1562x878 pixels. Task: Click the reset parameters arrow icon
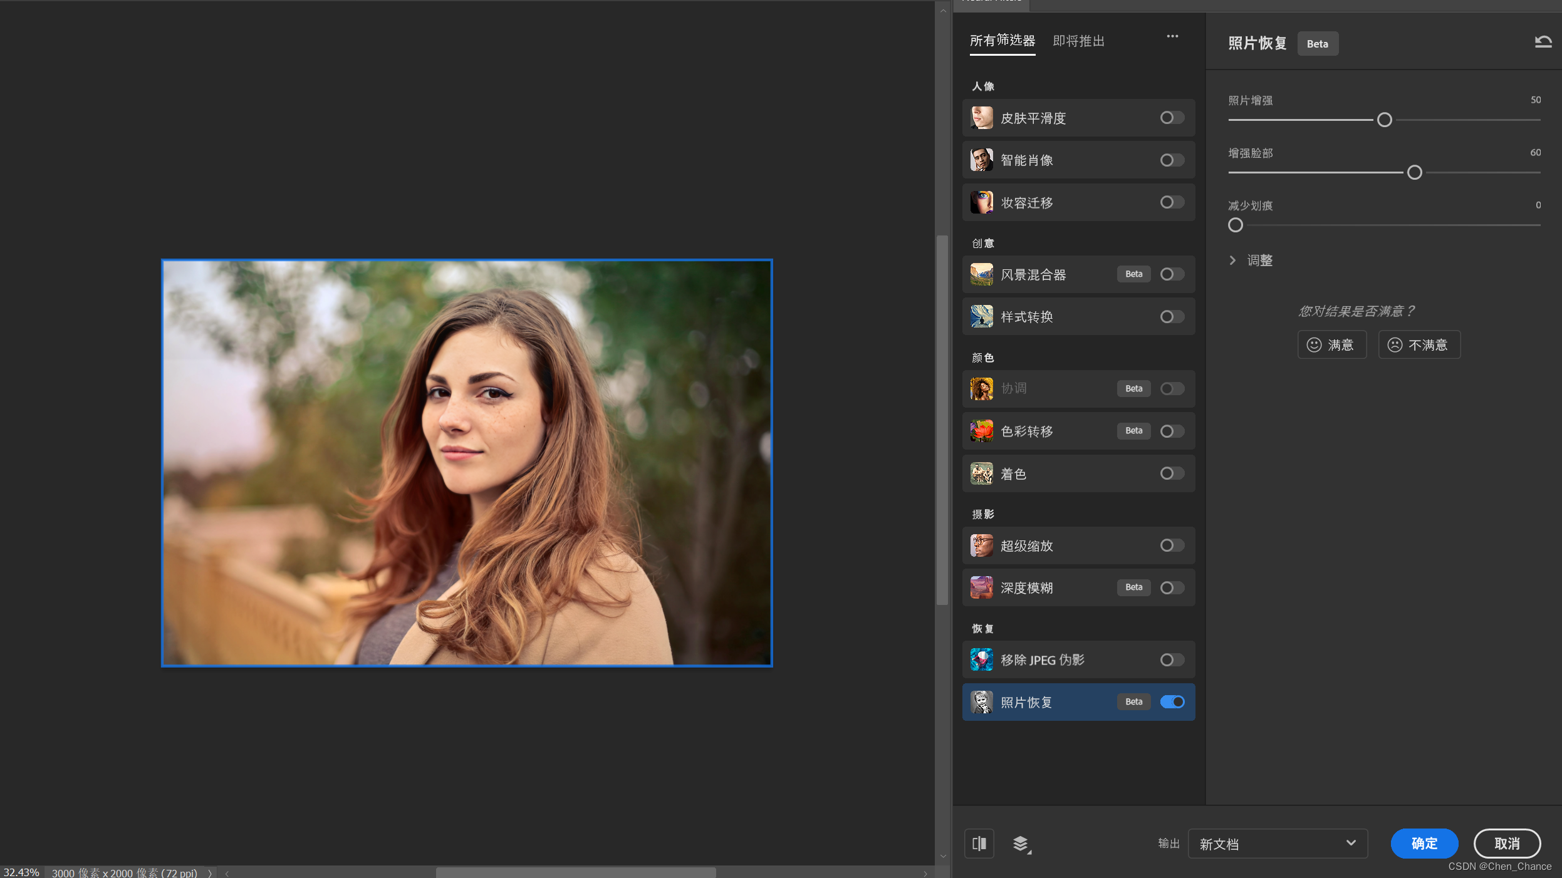[1543, 42]
